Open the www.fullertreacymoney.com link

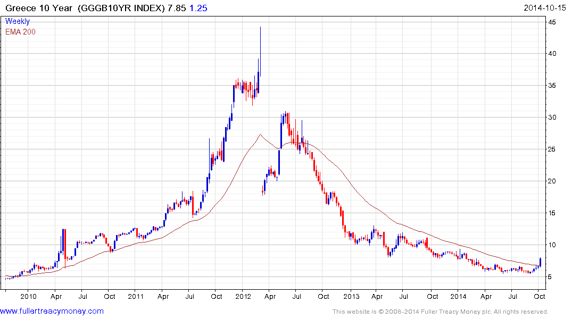52,311
